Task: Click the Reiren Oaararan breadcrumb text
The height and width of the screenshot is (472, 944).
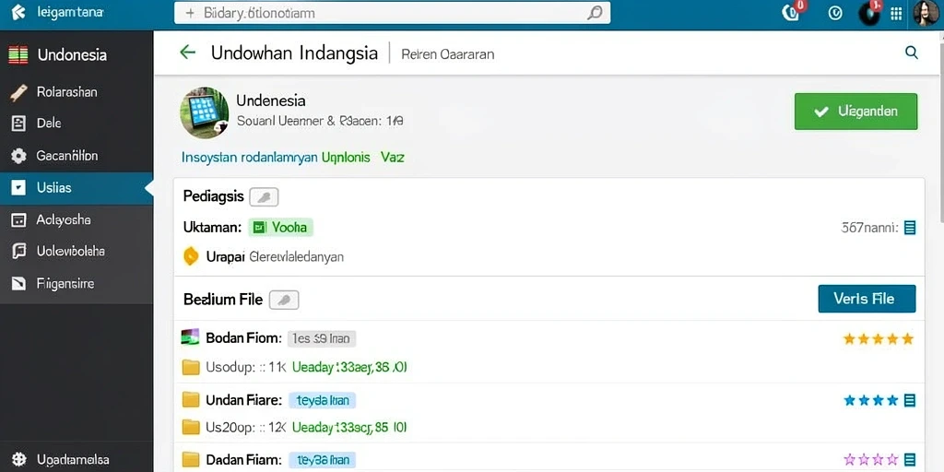Action: (x=448, y=54)
